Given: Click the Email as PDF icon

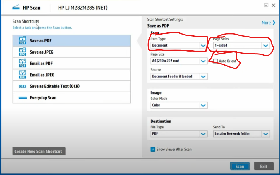Looking at the screenshot, I should 23,63.
